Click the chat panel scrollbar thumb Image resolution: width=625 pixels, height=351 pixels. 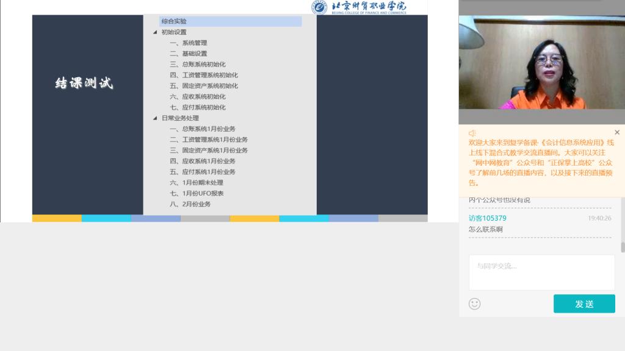[623, 247]
